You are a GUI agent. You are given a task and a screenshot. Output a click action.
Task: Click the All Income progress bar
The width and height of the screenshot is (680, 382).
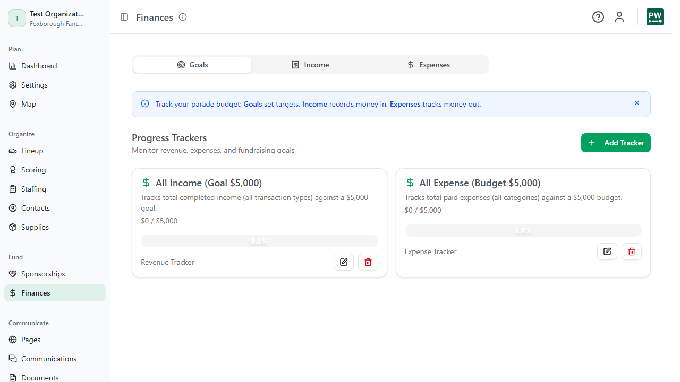click(x=259, y=241)
